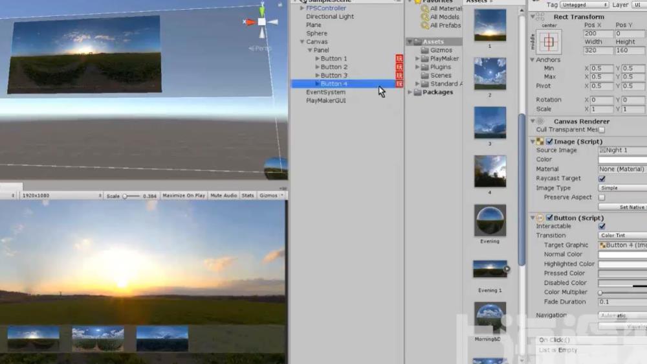
Task: Click the PlayMaker icon beside Button 1
Action: click(x=399, y=59)
